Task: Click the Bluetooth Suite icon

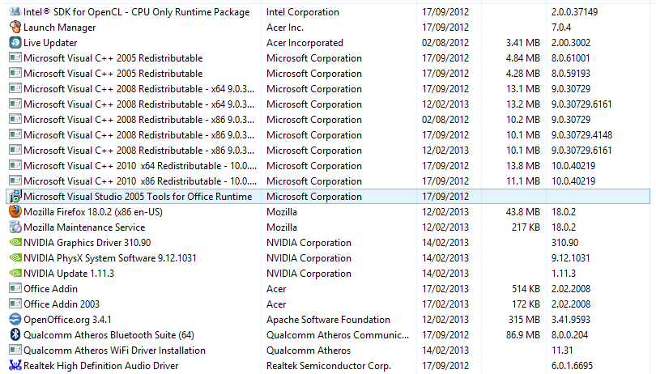Action: 15,334
